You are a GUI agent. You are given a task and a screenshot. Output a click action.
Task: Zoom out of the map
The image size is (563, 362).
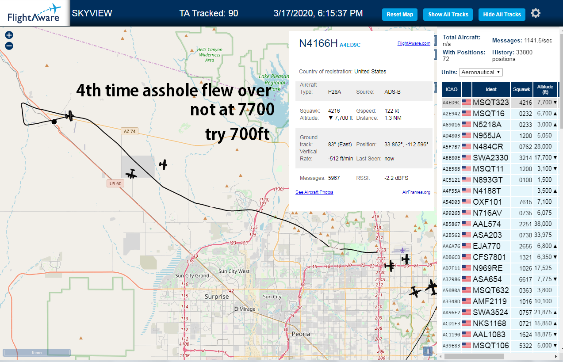tap(9, 46)
